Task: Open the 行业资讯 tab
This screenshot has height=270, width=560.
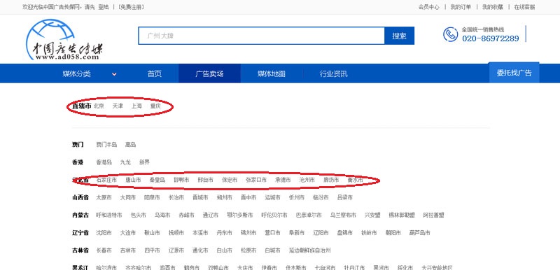Action: point(334,74)
